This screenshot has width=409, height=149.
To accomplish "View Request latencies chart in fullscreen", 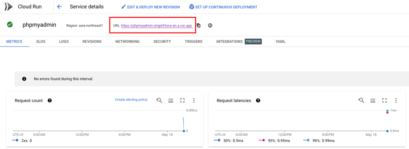I will pos(384,100).
